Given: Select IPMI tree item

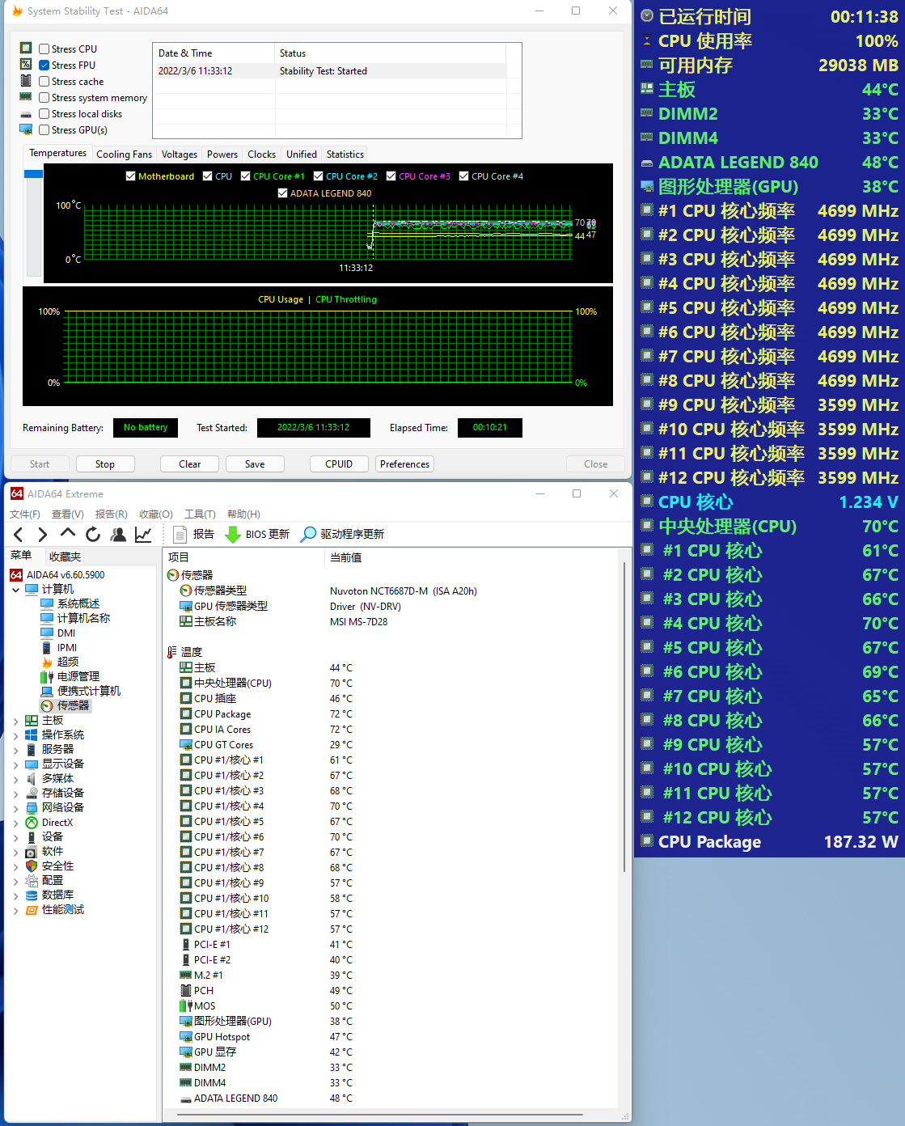Looking at the screenshot, I should (x=67, y=647).
